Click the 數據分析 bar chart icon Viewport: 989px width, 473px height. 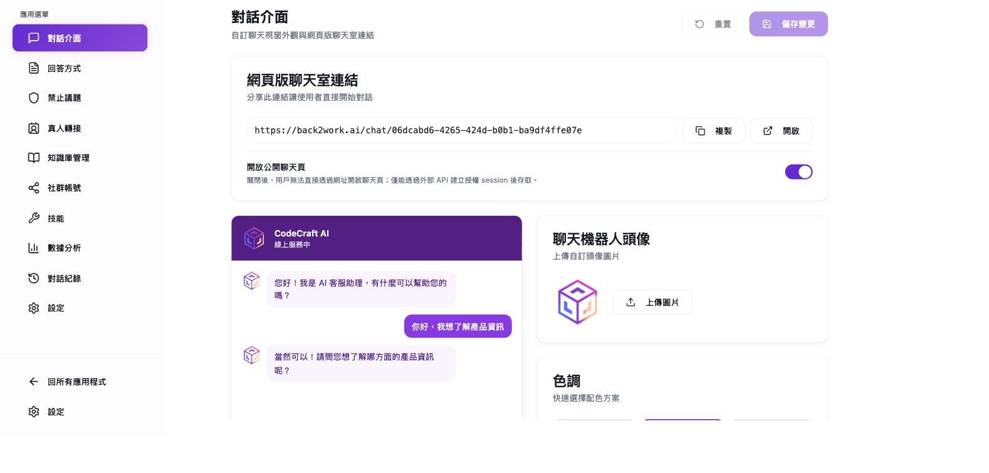(x=34, y=248)
